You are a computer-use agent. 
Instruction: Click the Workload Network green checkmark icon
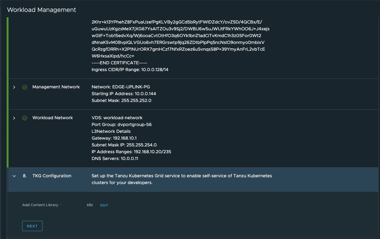pos(25,118)
